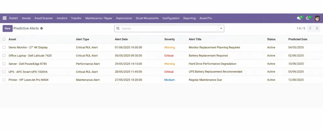The width and height of the screenshot is (323, 131).
Task: Sort by the Severity column header
Action: pos(169,39)
